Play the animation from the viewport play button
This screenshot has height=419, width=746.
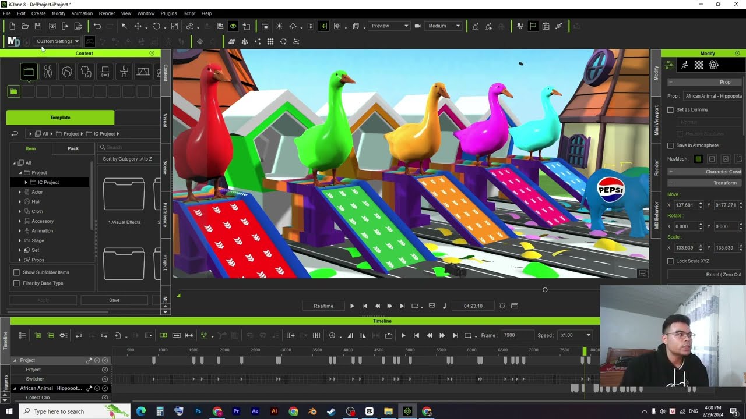coord(352,306)
